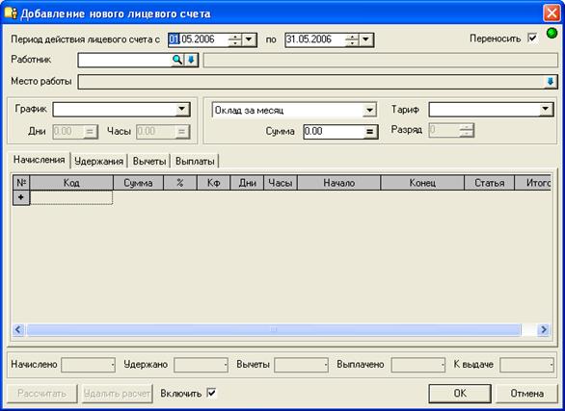Click the № column header
This screenshot has width=565, height=411.
[x=21, y=183]
